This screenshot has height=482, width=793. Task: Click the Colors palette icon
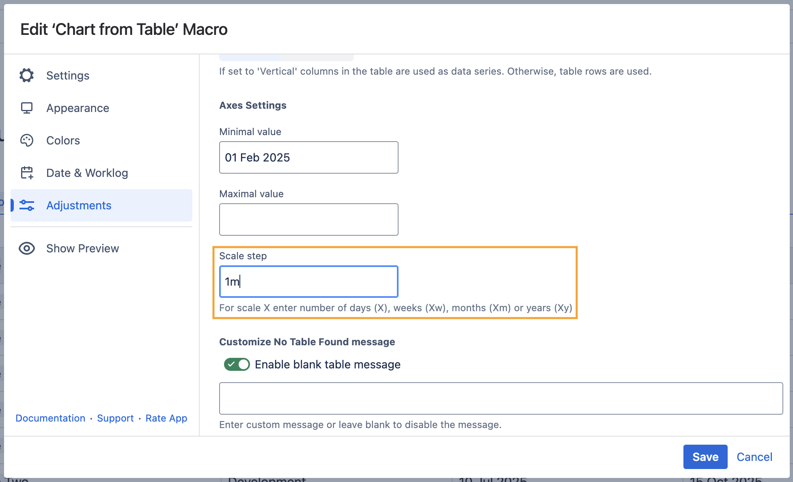tap(27, 140)
